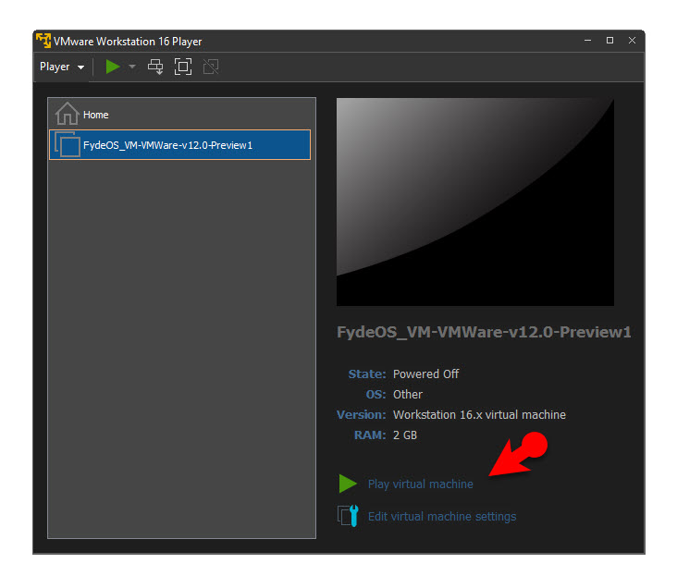Click the Workstation 16.x virtual machine text
This screenshot has width=677, height=588.
click(479, 415)
